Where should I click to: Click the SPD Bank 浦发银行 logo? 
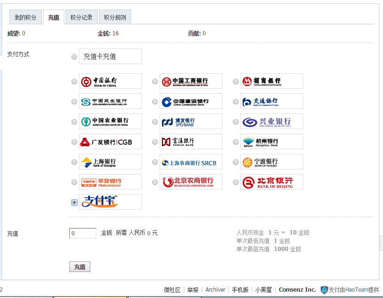(191, 121)
